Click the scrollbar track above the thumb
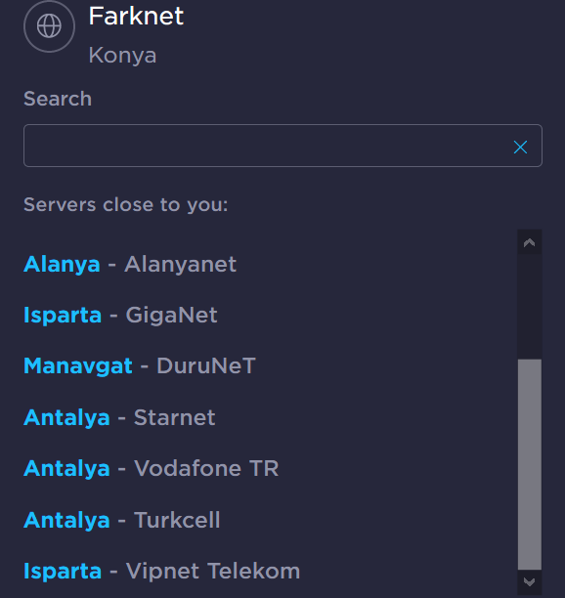 coord(530,307)
